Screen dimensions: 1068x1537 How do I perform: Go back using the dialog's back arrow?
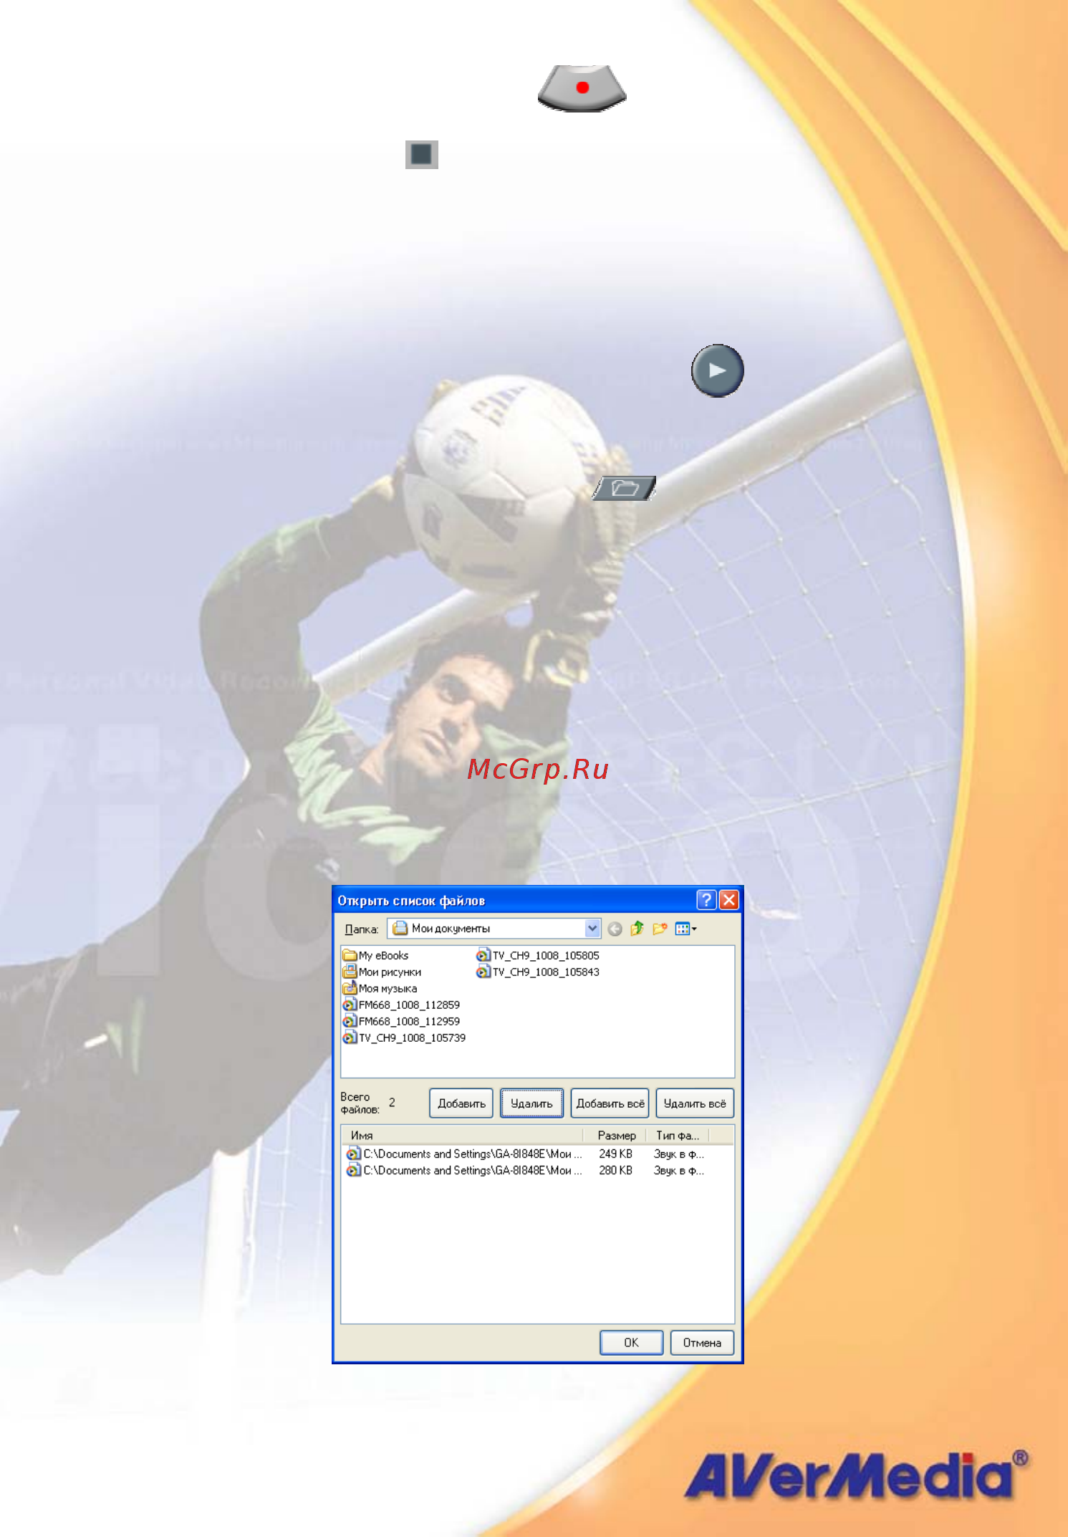click(x=615, y=929)
